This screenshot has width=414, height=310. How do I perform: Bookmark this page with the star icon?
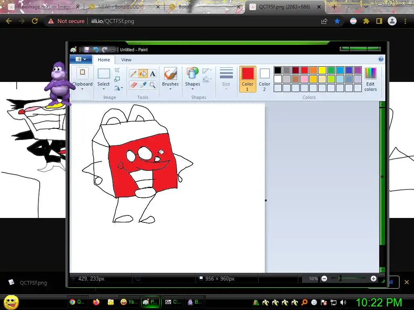(337, 21)
